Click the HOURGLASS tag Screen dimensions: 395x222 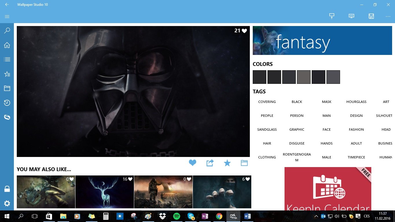pyautogui.click(x=356, y=102)
